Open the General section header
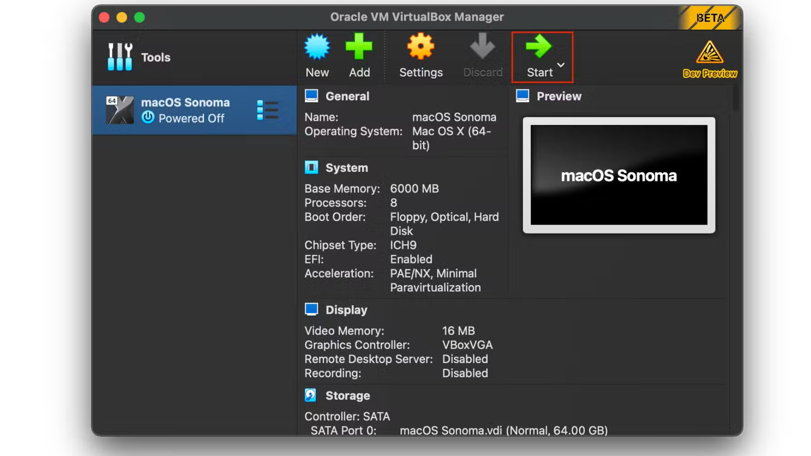This screenshot has width=811, height=456. (347, 96)
